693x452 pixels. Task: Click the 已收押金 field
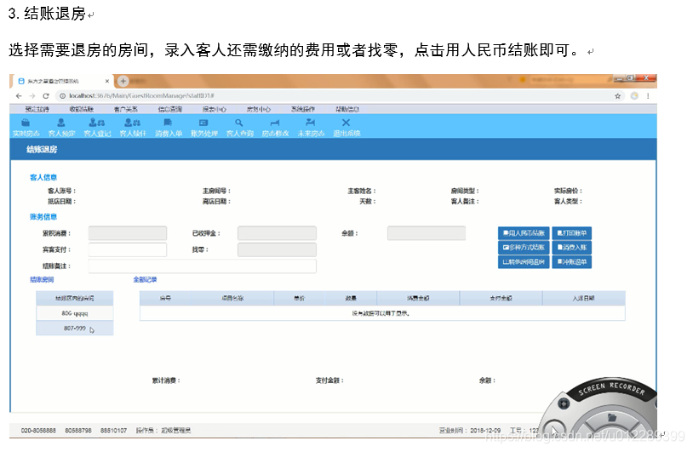tap(277, 233)
